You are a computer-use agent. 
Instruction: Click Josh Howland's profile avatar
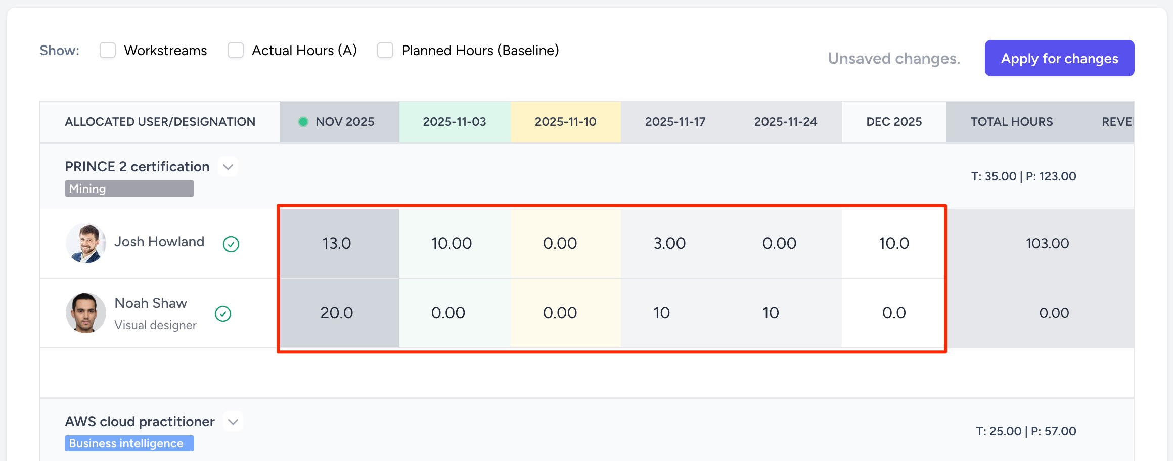click(86, 243)
